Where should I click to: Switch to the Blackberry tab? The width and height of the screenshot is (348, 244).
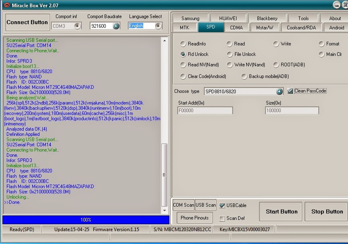(x=267, y=18)
